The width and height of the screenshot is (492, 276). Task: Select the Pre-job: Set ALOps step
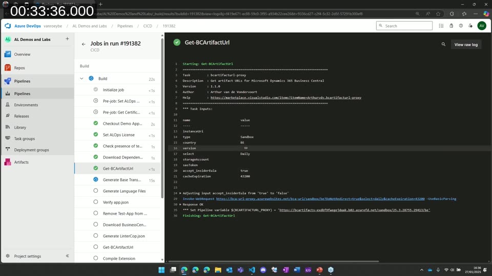coord(118,101)
